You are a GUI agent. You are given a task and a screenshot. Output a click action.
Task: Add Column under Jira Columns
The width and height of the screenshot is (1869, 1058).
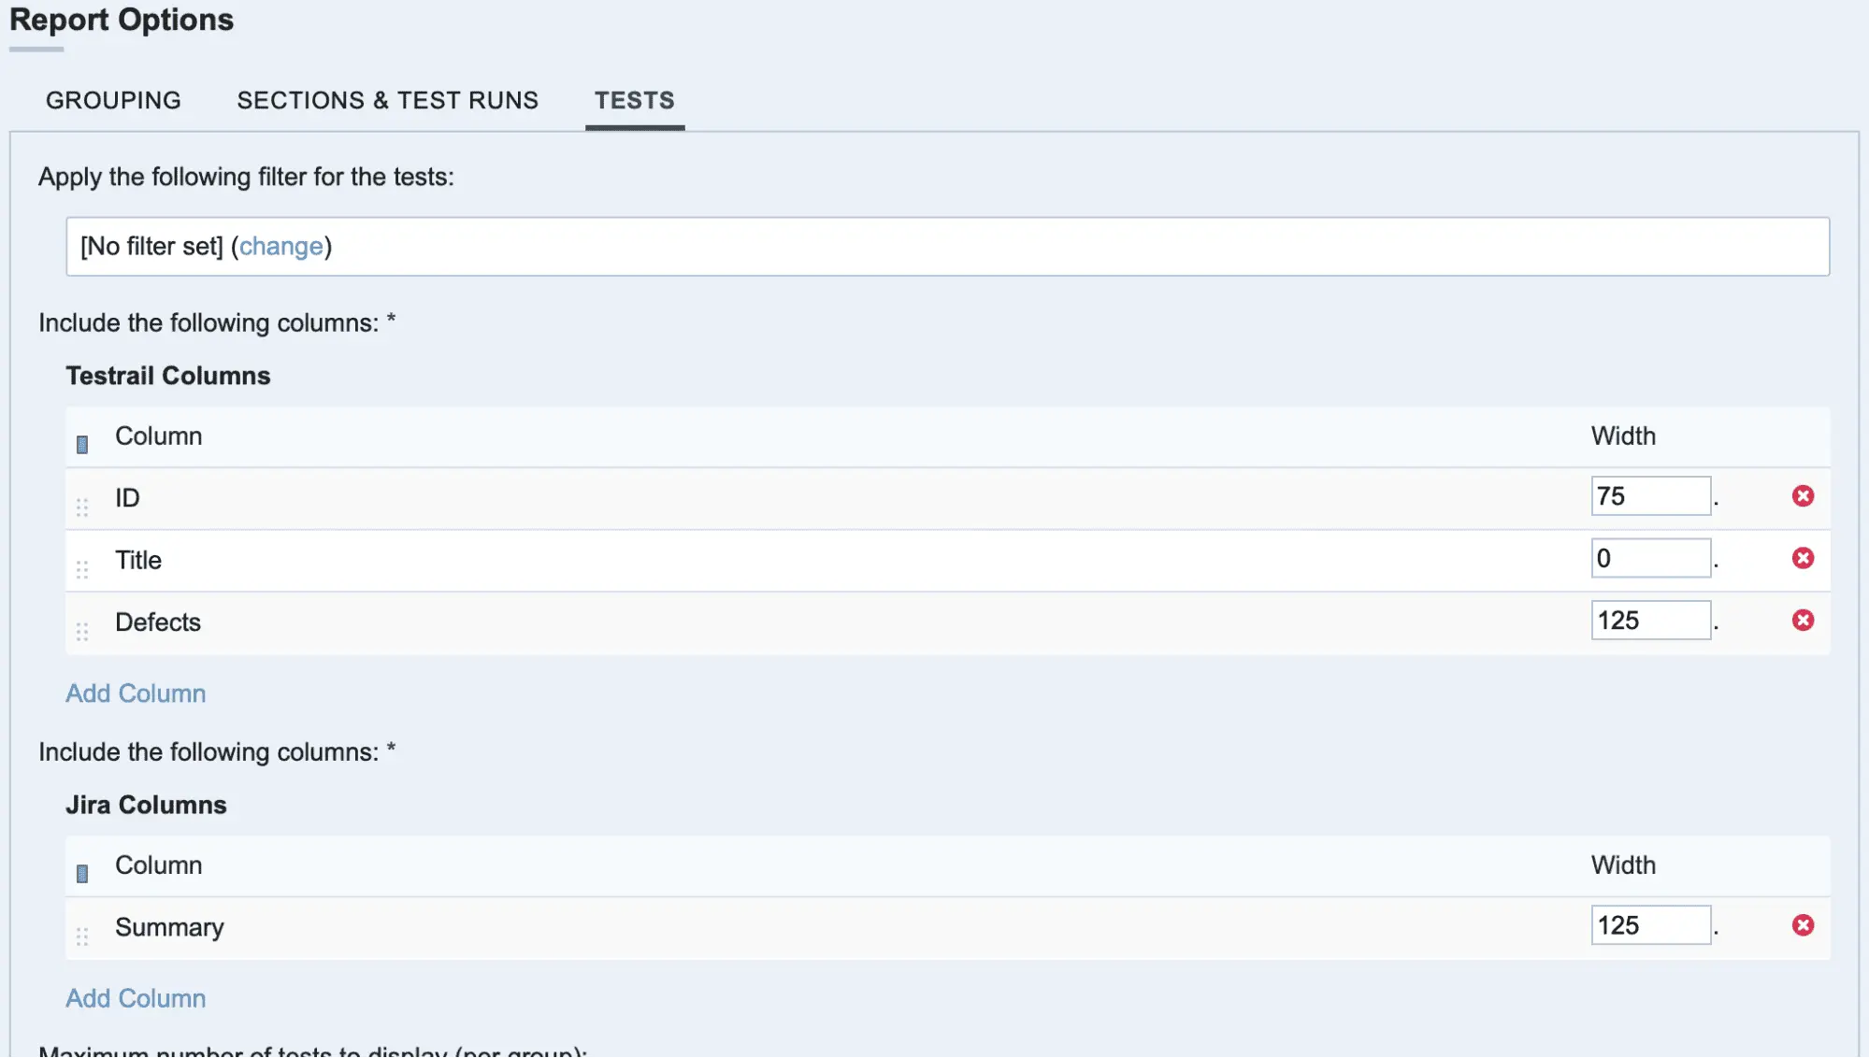136,998
